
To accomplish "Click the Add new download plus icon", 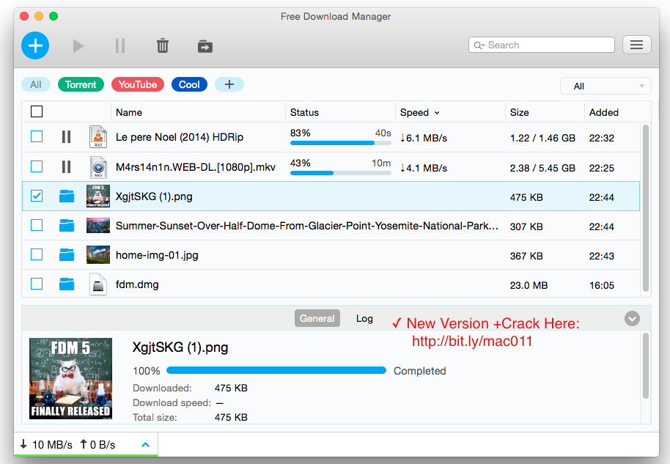I will click(34, 45).
